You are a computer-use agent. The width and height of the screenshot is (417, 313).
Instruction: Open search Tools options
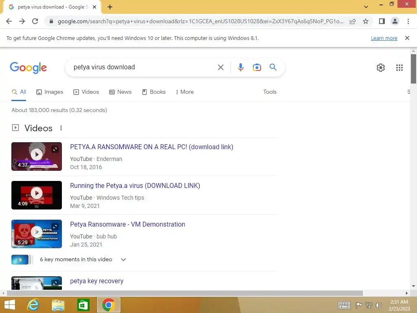pyautogui.click(x=270, y=92)
